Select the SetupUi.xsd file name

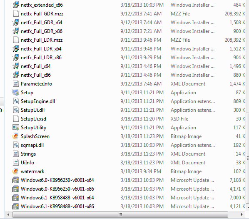tap(33, 119)
